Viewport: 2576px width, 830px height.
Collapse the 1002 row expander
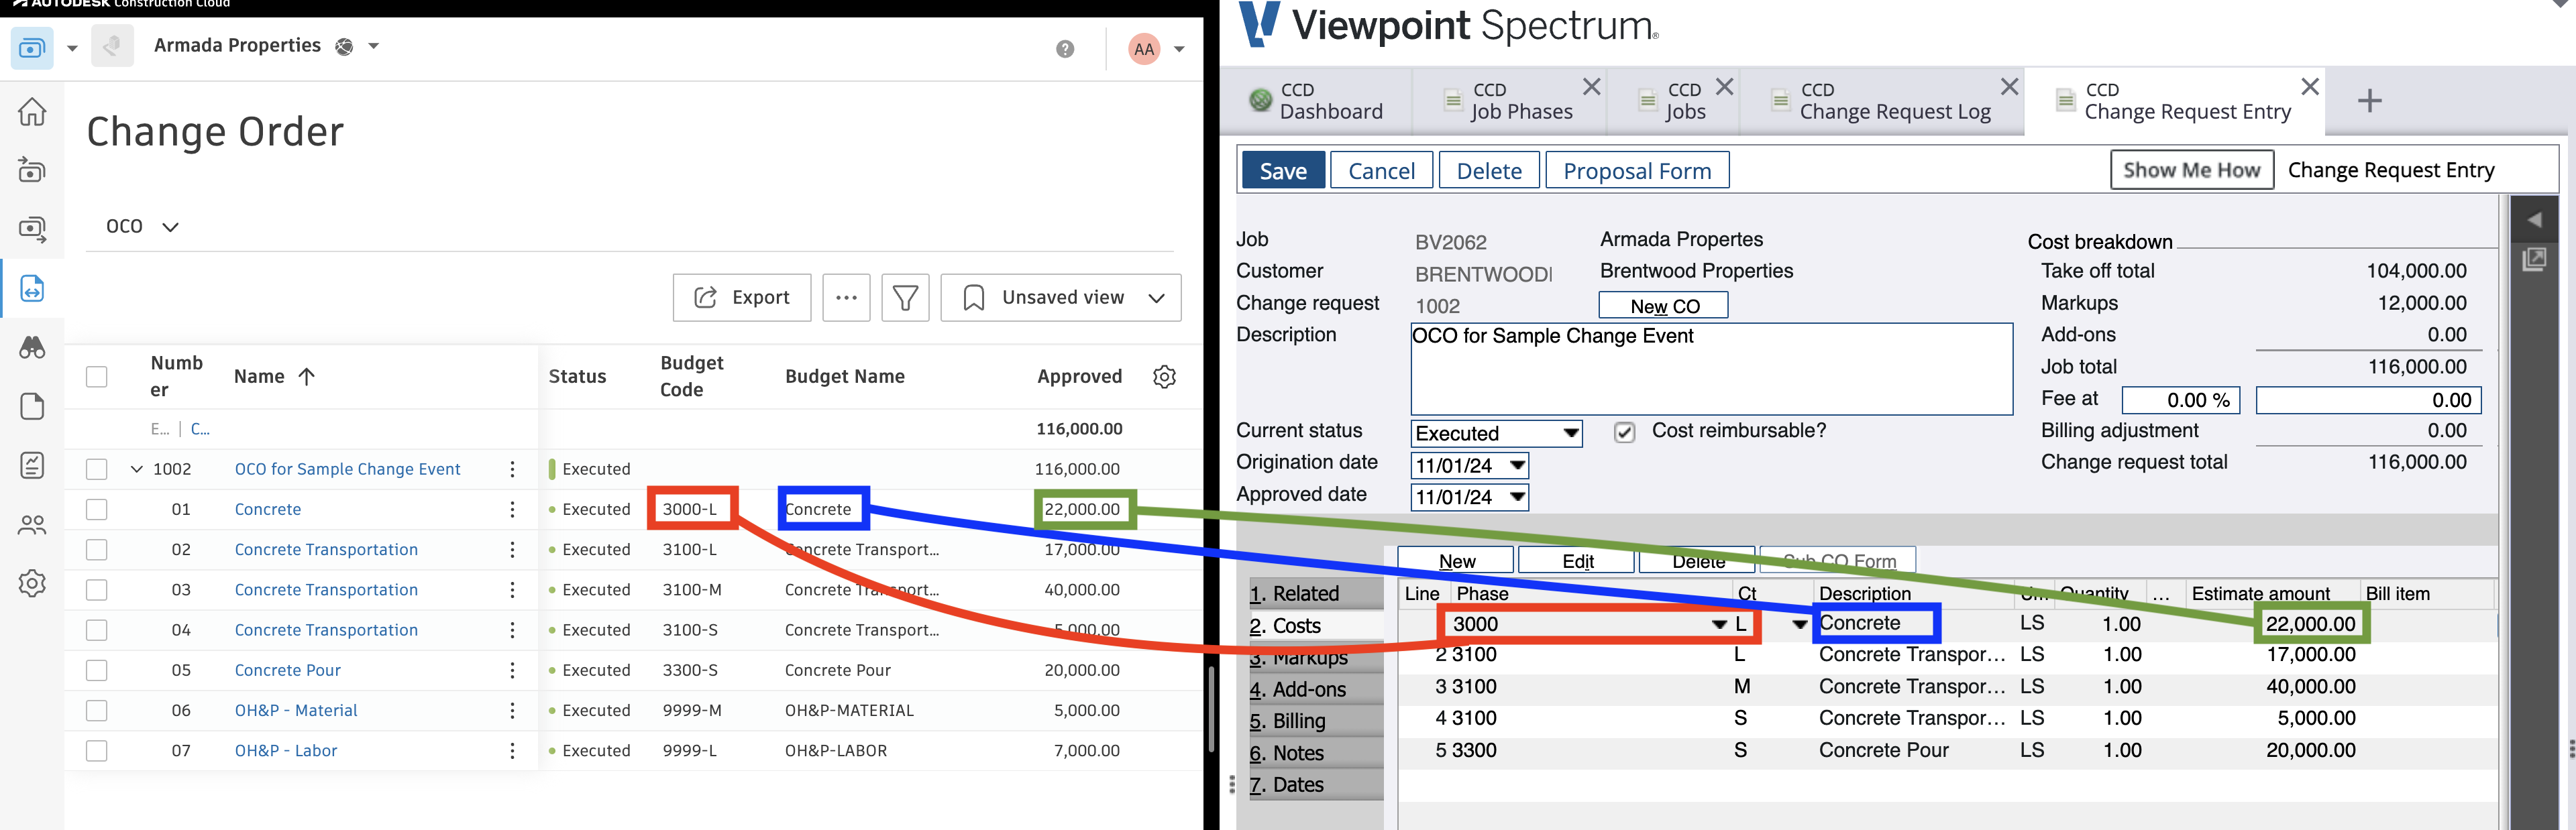(137, 469)
